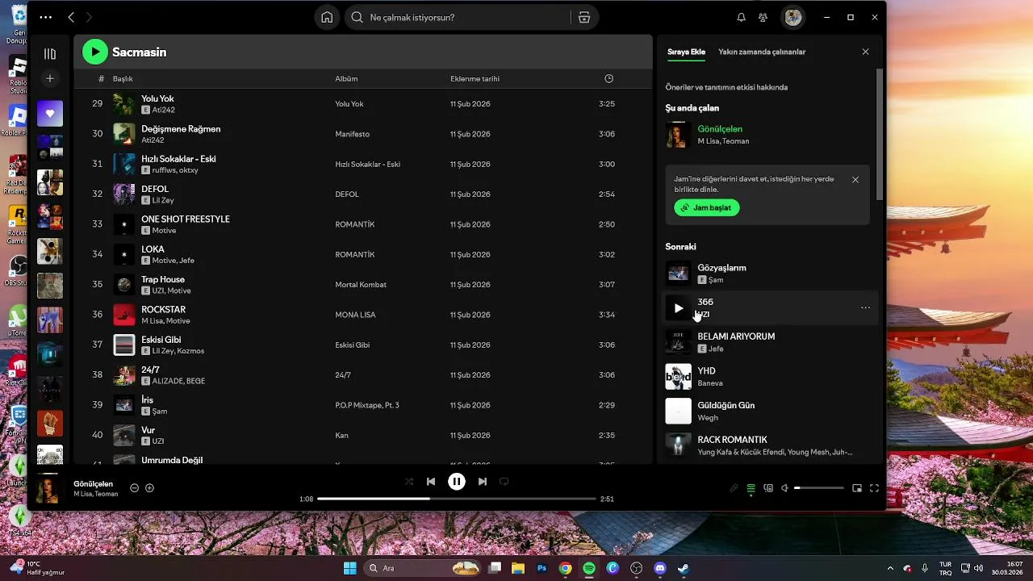Open the Liked Songs playlist thumbnail
The width and height of the screenshot is (1033, 581).
[50, 114]
